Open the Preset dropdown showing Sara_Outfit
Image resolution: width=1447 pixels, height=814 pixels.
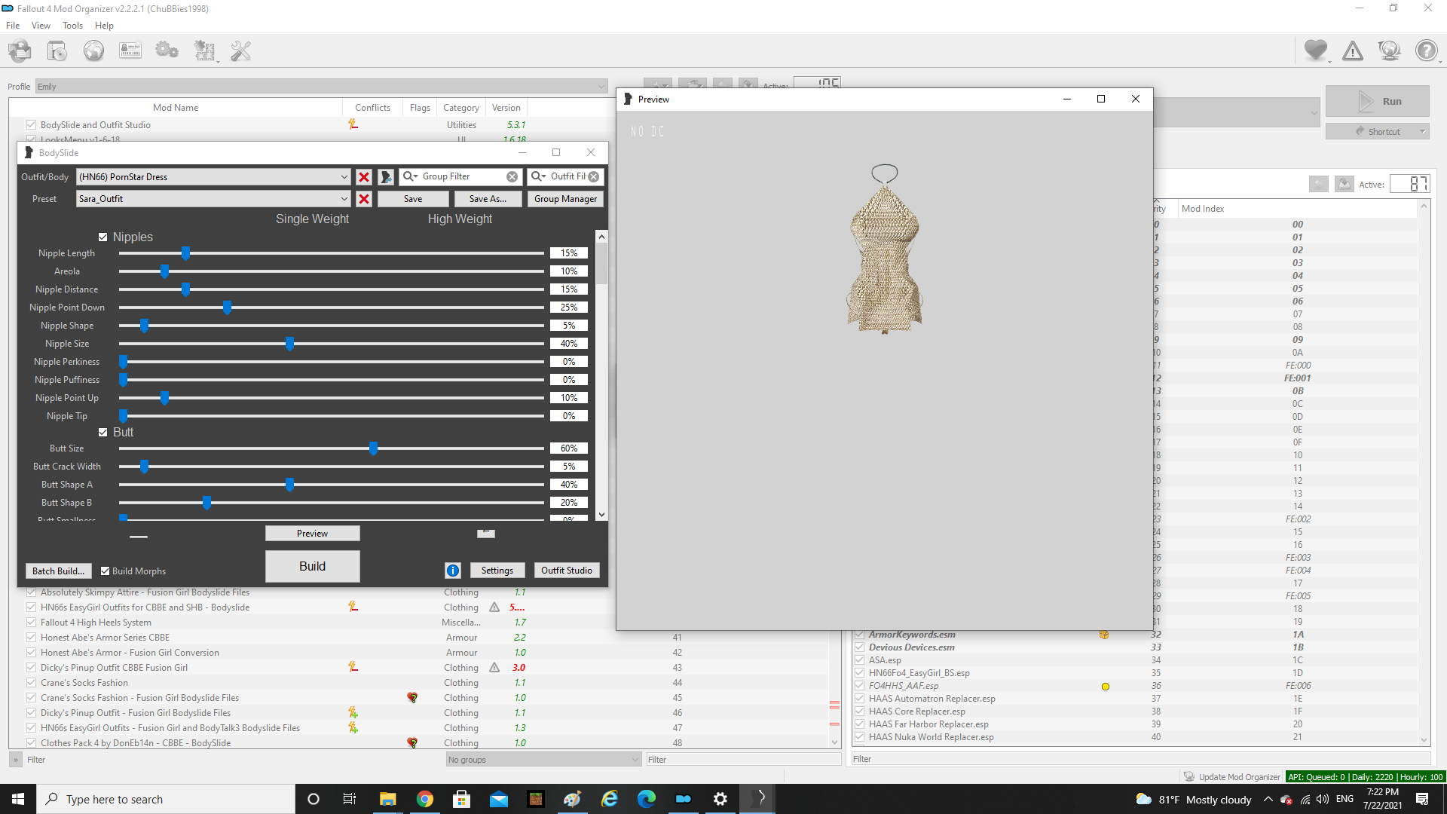click(213, 199)
